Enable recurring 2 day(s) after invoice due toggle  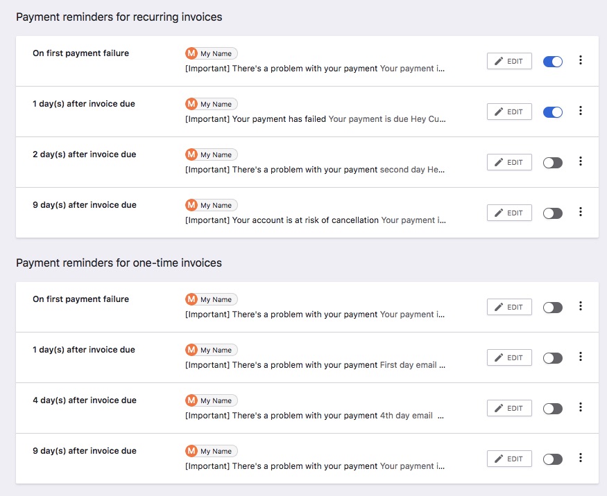pyautogui.click(x=552, y=163)
